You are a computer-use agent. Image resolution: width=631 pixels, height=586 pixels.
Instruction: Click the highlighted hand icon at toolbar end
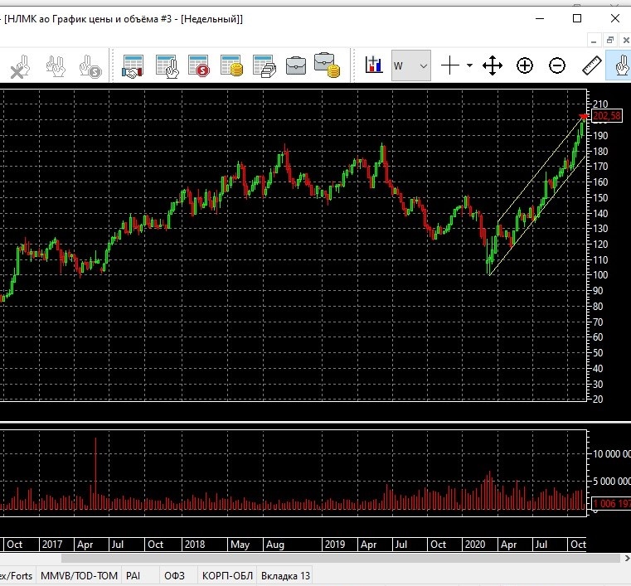coord(619,65)
